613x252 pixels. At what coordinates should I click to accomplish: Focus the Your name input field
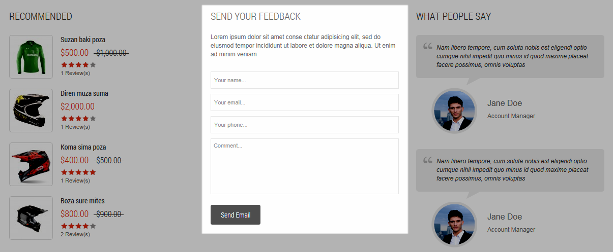[304, 80]
